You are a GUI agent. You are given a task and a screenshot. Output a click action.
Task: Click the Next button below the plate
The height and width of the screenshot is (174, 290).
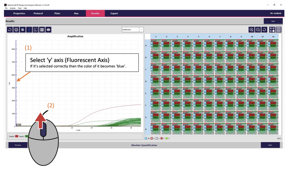(270, 145)
